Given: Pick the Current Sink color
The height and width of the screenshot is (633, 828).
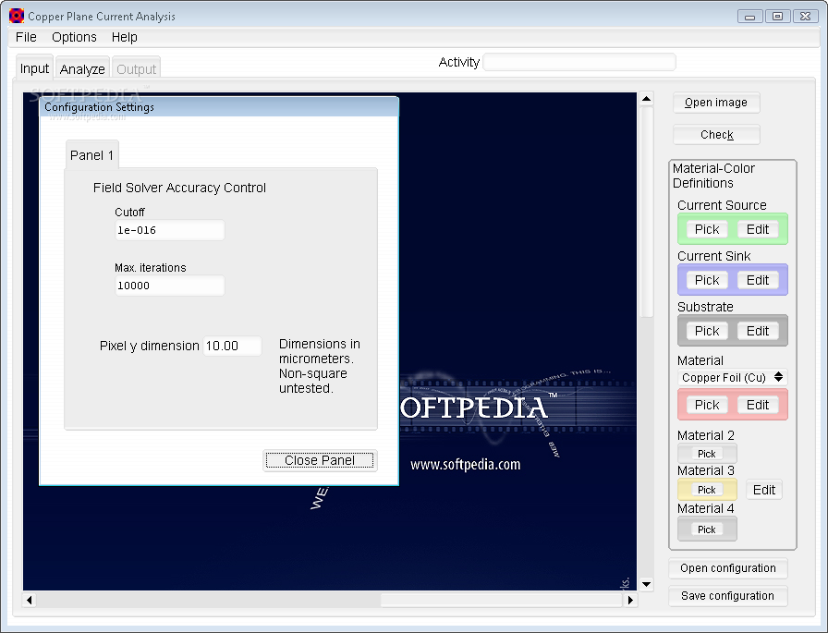Looking at the screenshot, I should click(x=707, y=280).
